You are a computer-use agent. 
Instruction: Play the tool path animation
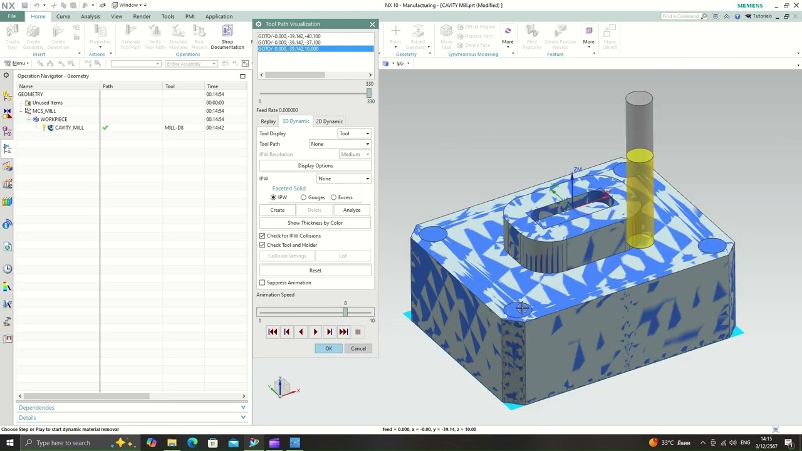pos(315,332)
